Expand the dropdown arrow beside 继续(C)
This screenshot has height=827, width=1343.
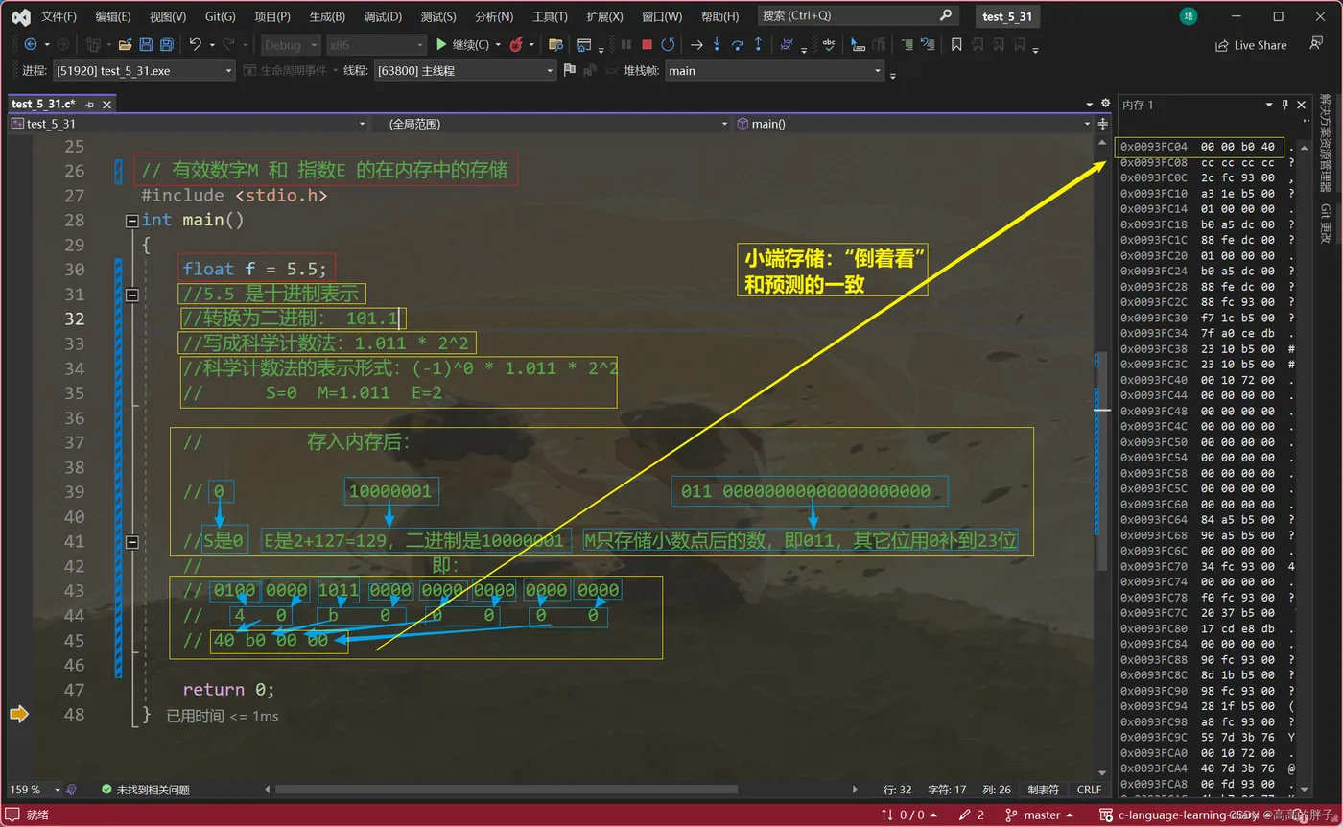click(498, 45)
